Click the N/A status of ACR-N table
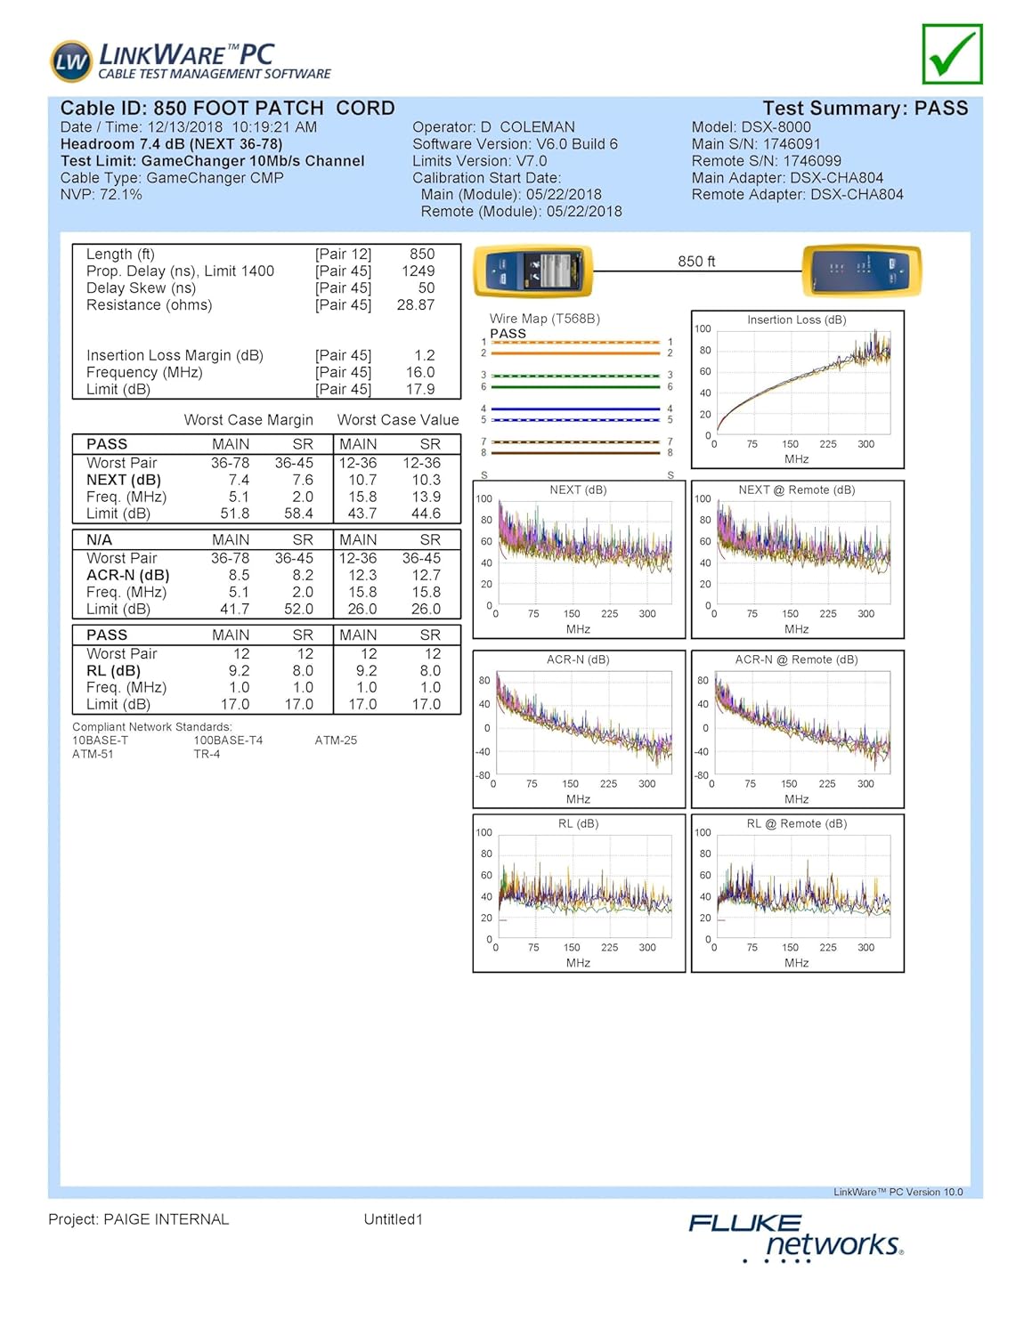 pos(99,540)
